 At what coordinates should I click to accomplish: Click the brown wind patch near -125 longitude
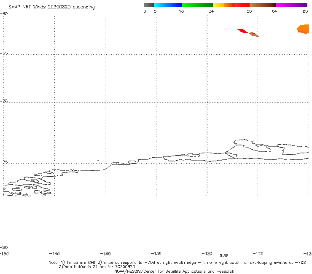point(254,35)
